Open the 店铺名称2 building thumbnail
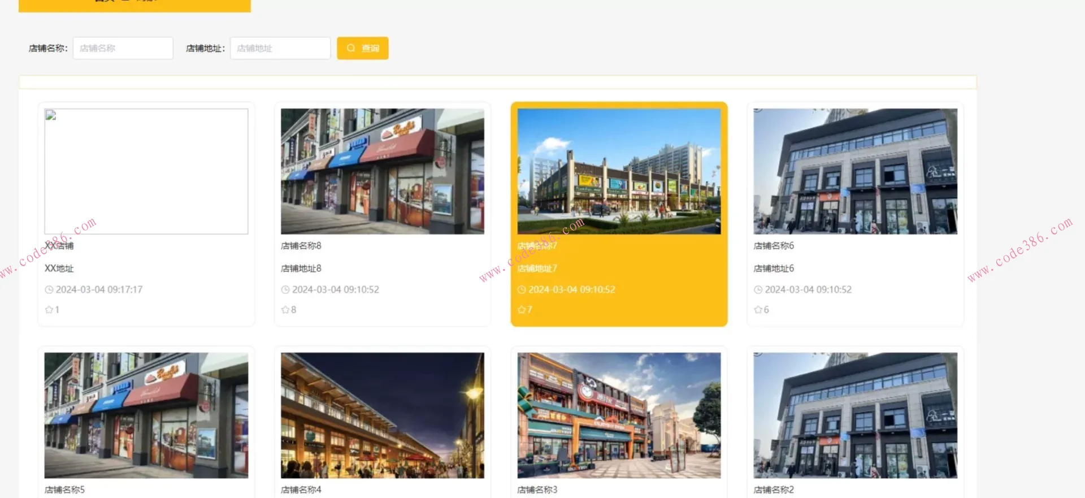 (855, 415)
